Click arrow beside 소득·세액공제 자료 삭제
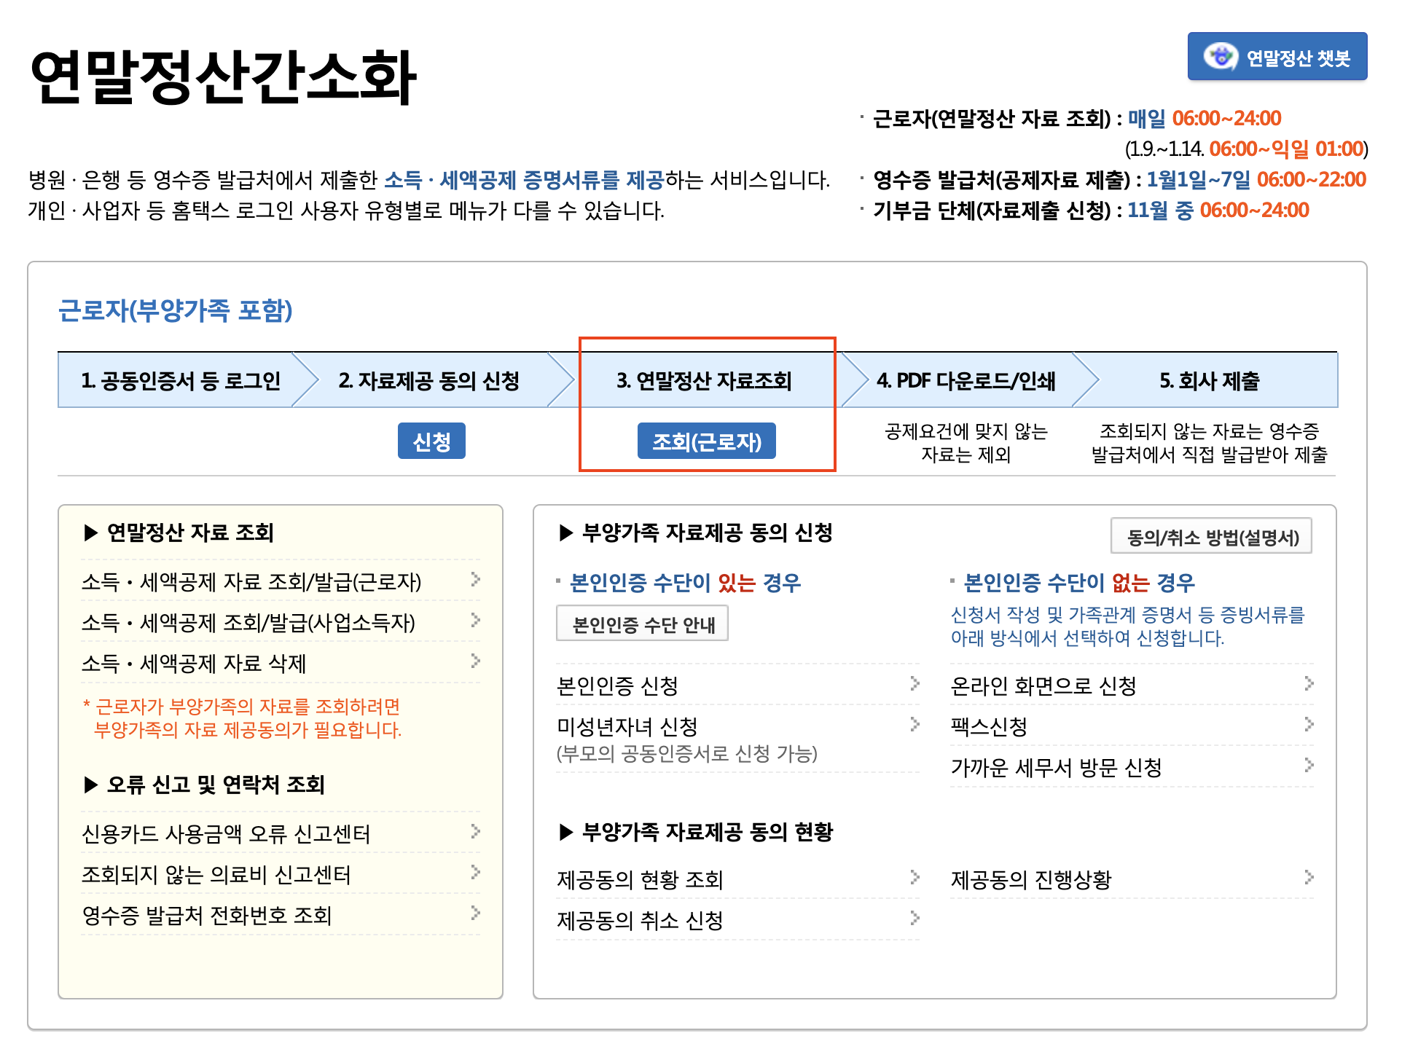 click(475, 661)
